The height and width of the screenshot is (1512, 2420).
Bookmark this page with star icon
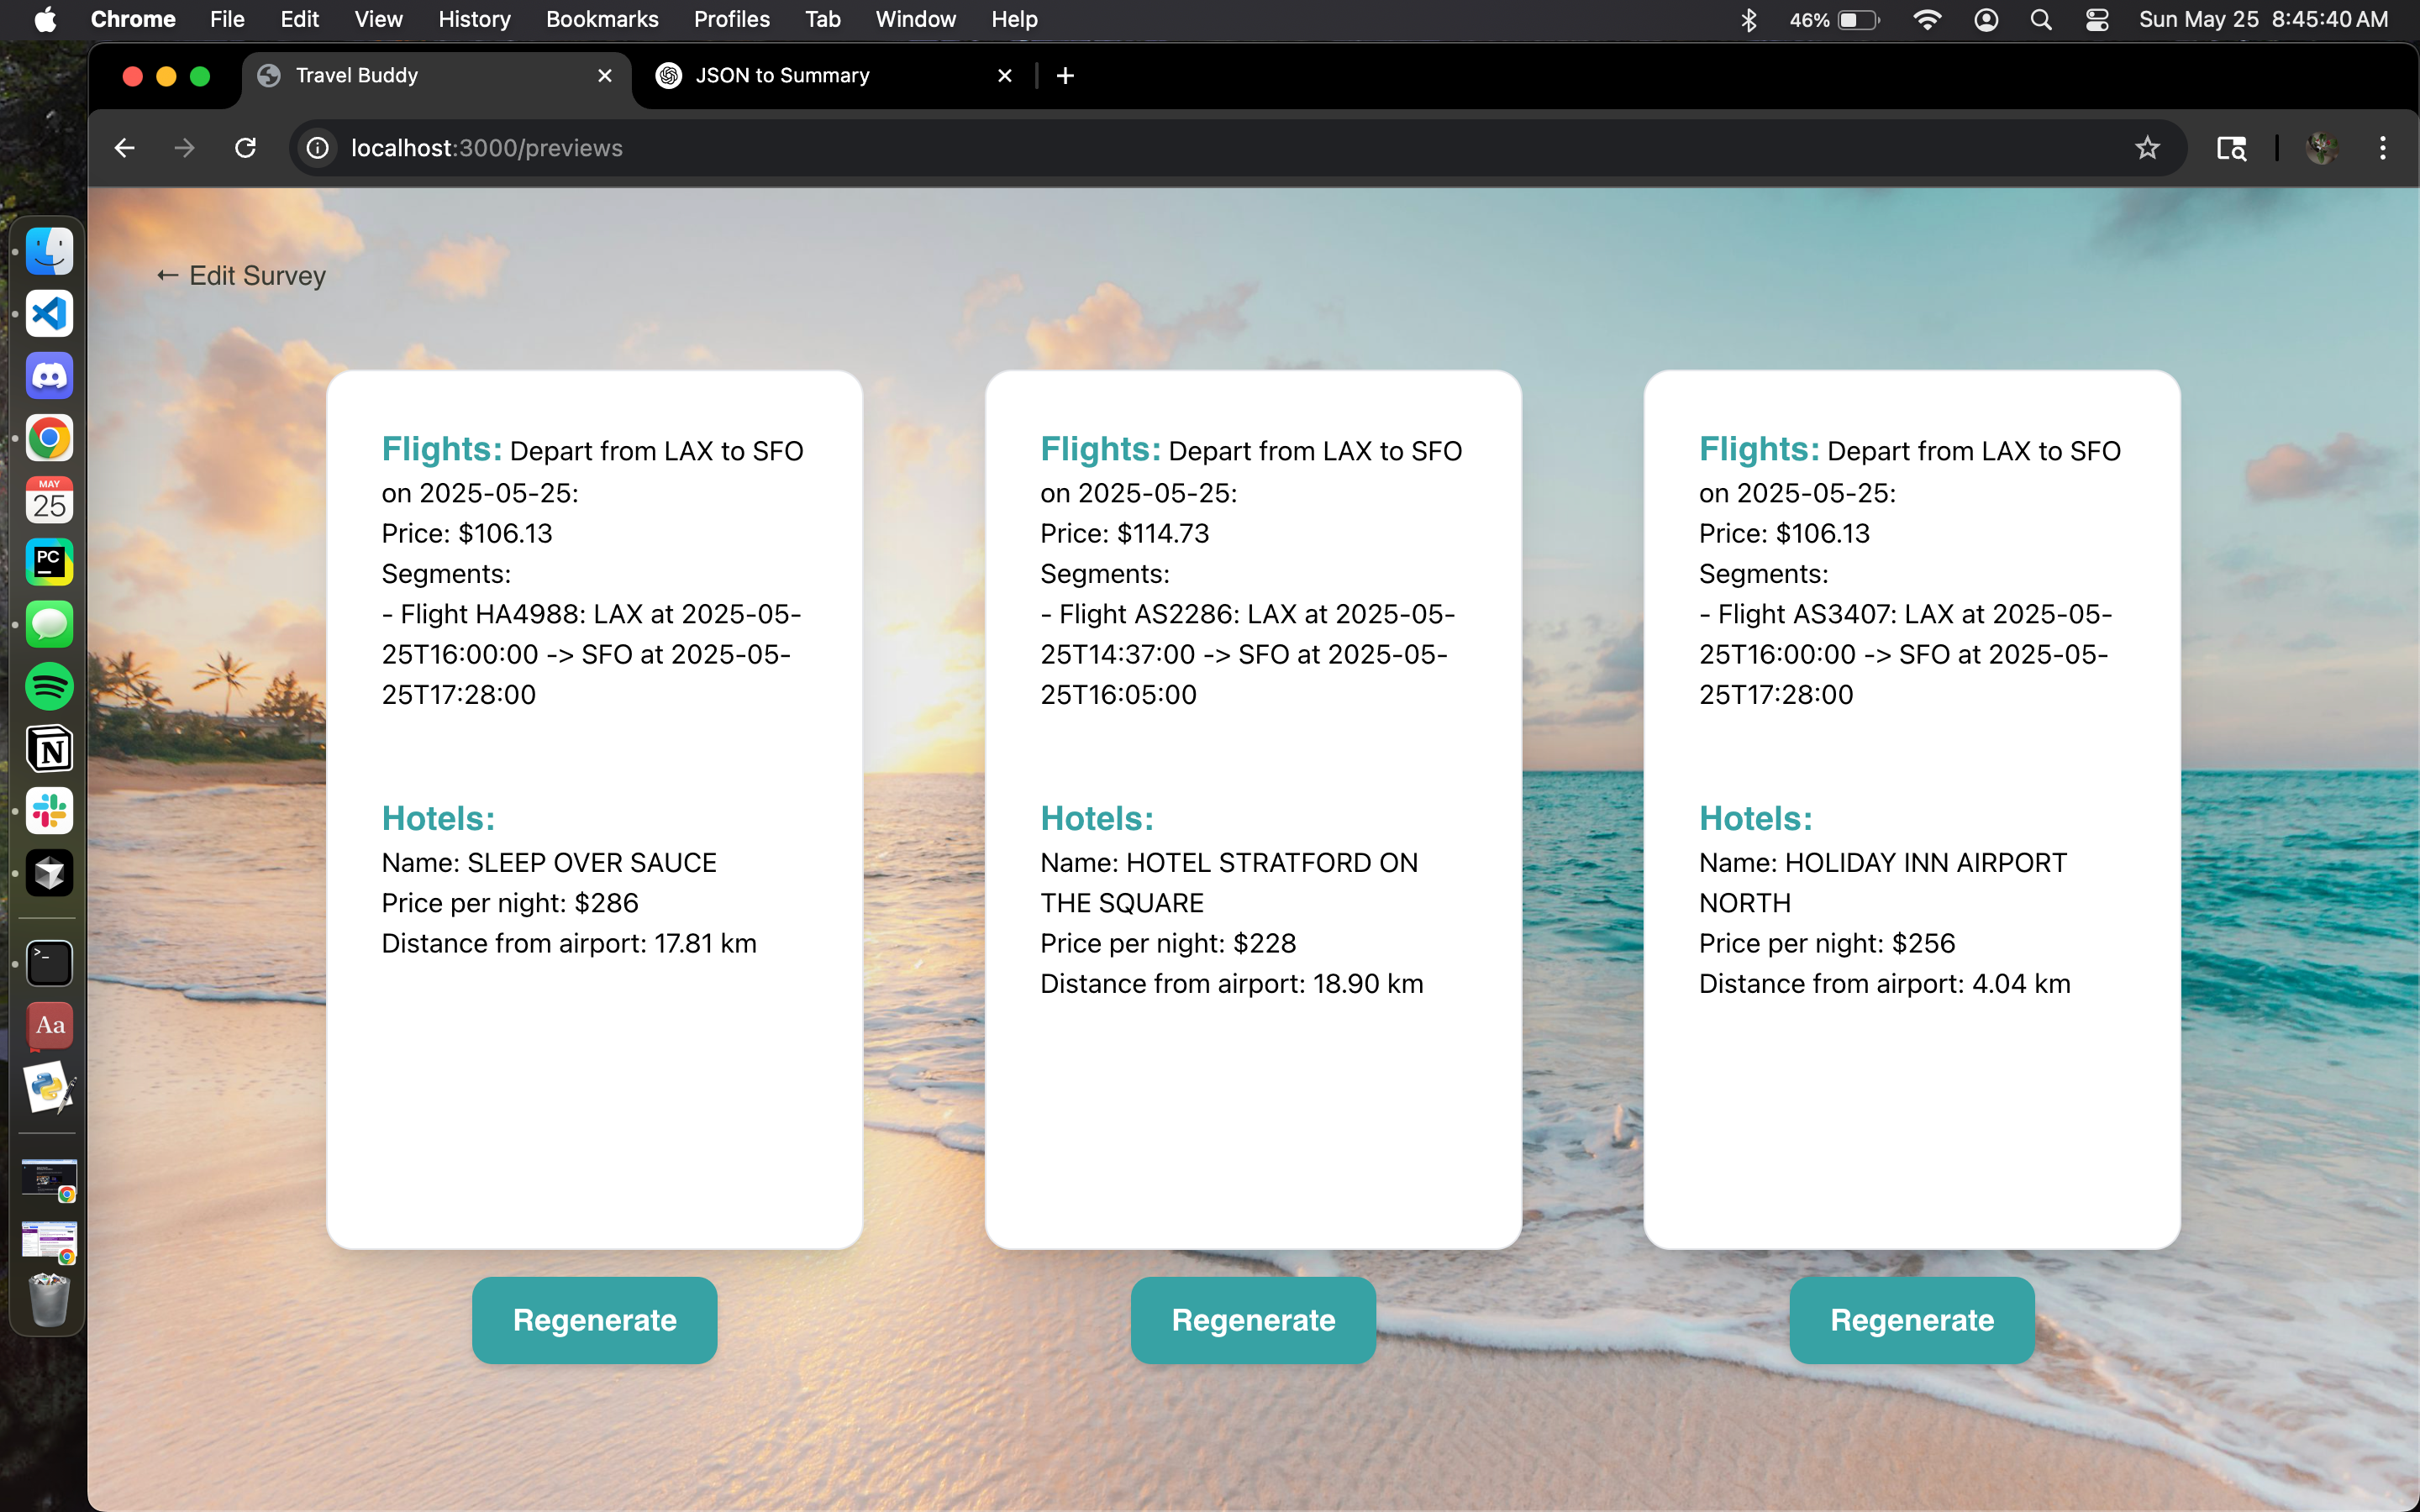click(2147, 148)
